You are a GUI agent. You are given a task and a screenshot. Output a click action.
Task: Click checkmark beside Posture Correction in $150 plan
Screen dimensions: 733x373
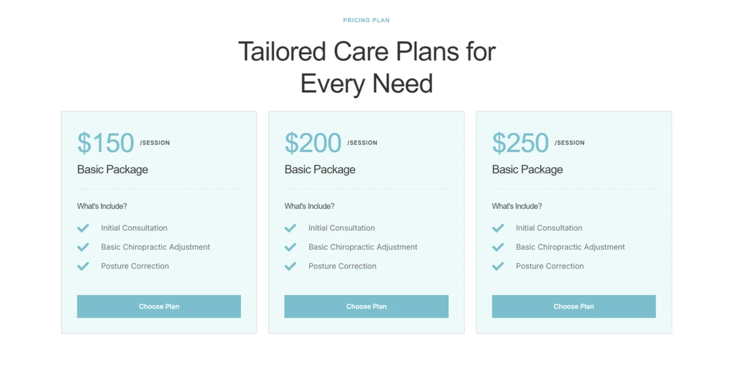(x=83, y=266)
